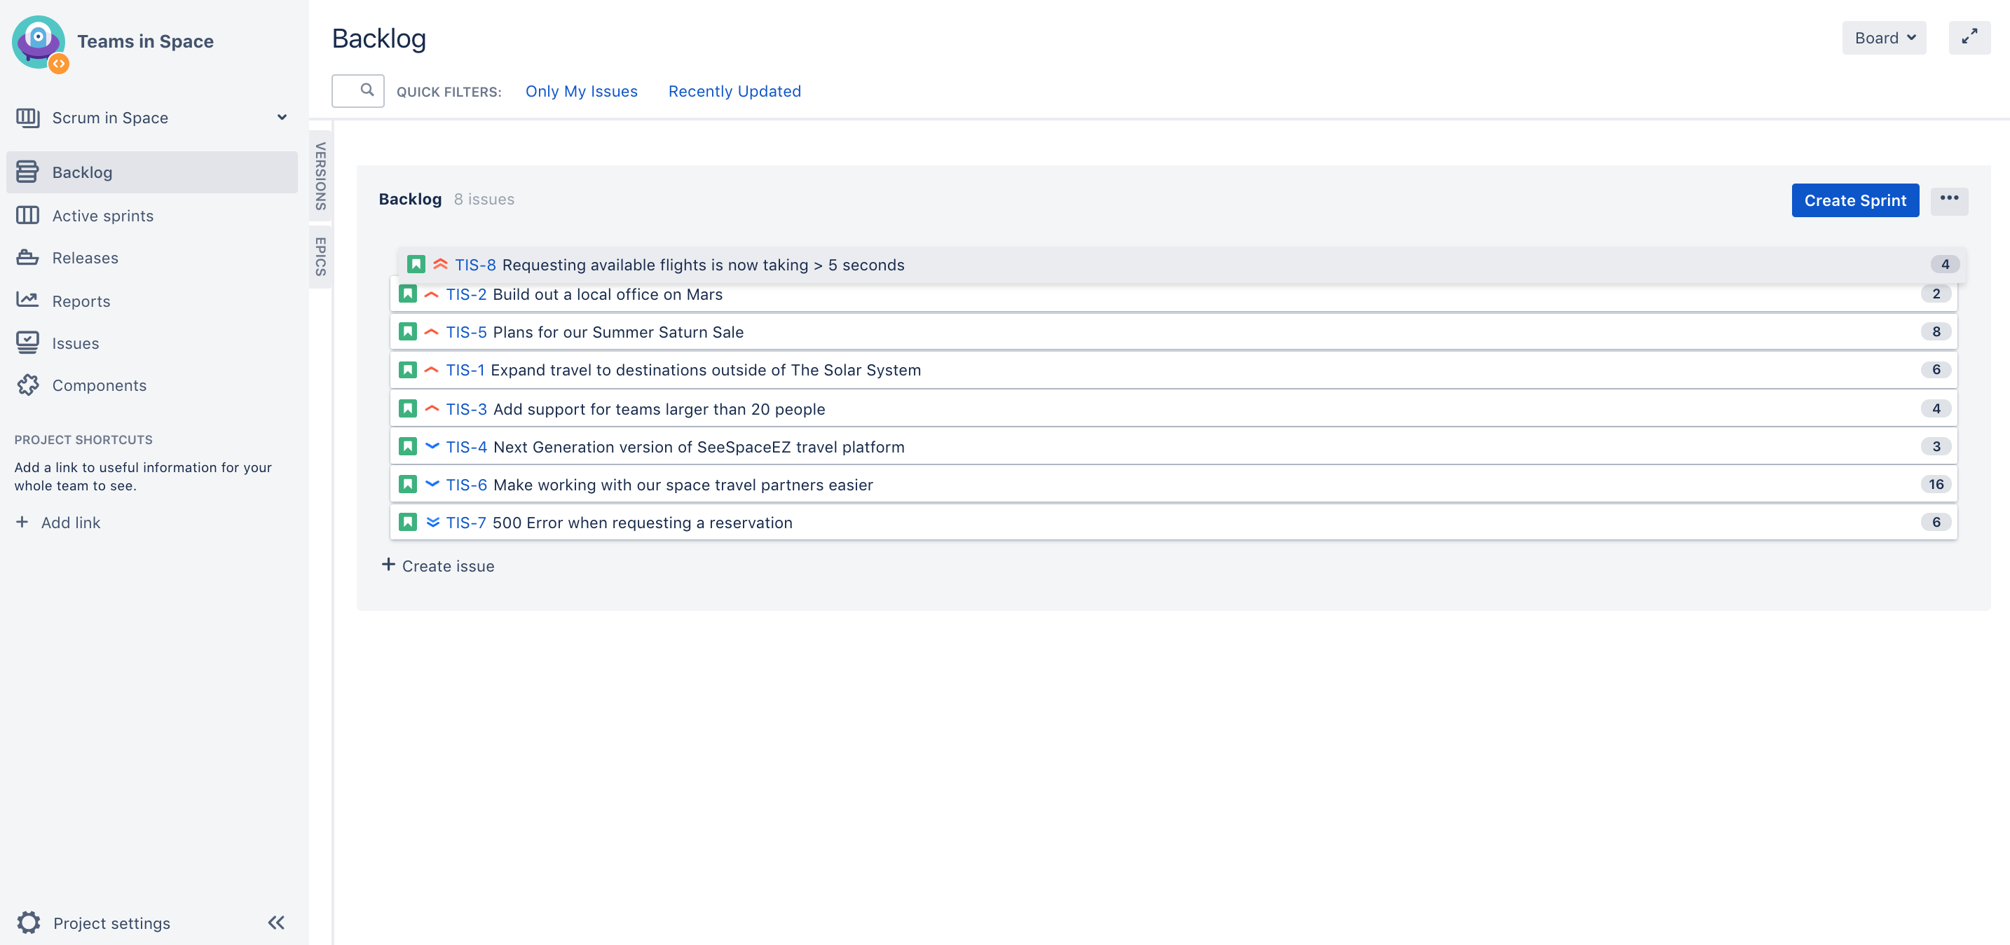Open the backlog more options ellipsis menu
This screenshot has height=945, width=2010.
click(x=1948, y=199)
